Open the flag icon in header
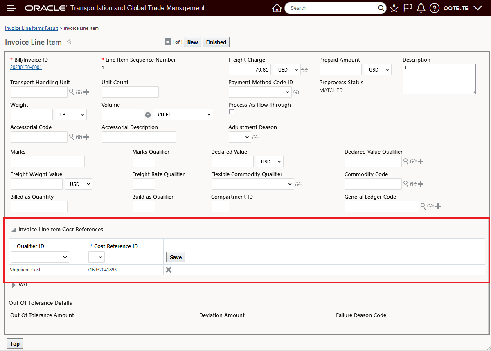The width and height of the screenshot is (491, 351). point(408,8)
